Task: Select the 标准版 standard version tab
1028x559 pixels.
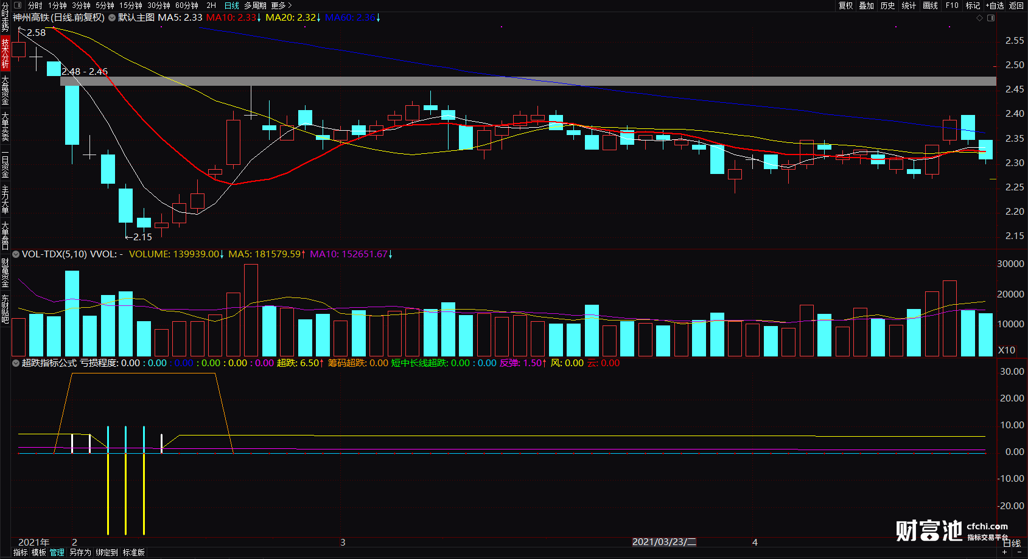Action: point(134,552)
